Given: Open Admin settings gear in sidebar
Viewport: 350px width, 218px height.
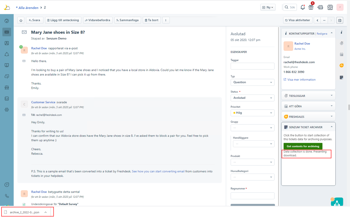Looking at the screenshot, I should [7, 110].
